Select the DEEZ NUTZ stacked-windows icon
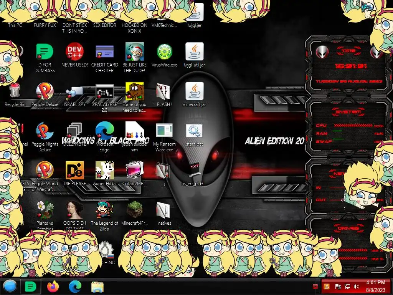 74,131
